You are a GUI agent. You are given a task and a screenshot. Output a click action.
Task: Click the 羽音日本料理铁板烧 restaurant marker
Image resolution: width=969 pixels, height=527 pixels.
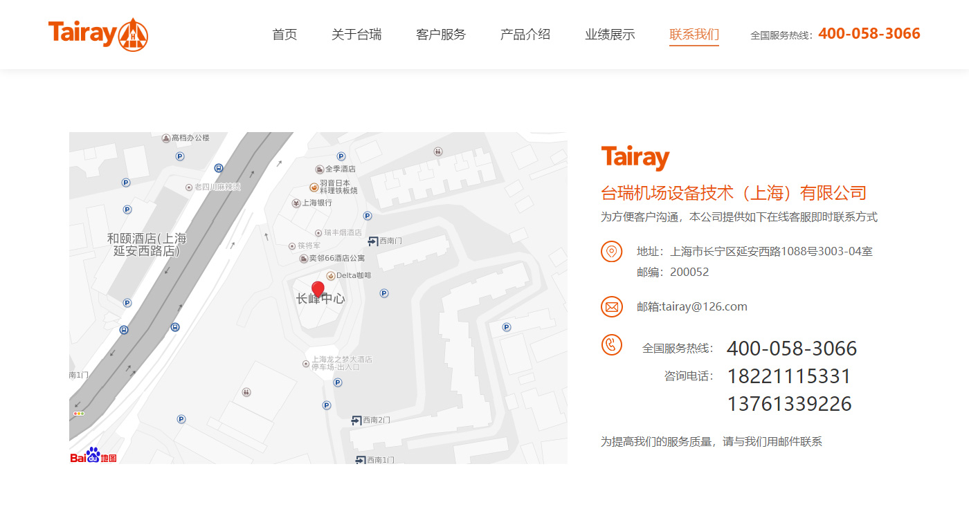[314, 187]
